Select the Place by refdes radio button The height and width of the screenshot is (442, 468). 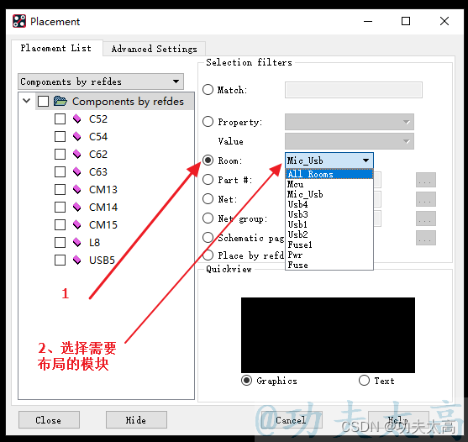point(208,255)
